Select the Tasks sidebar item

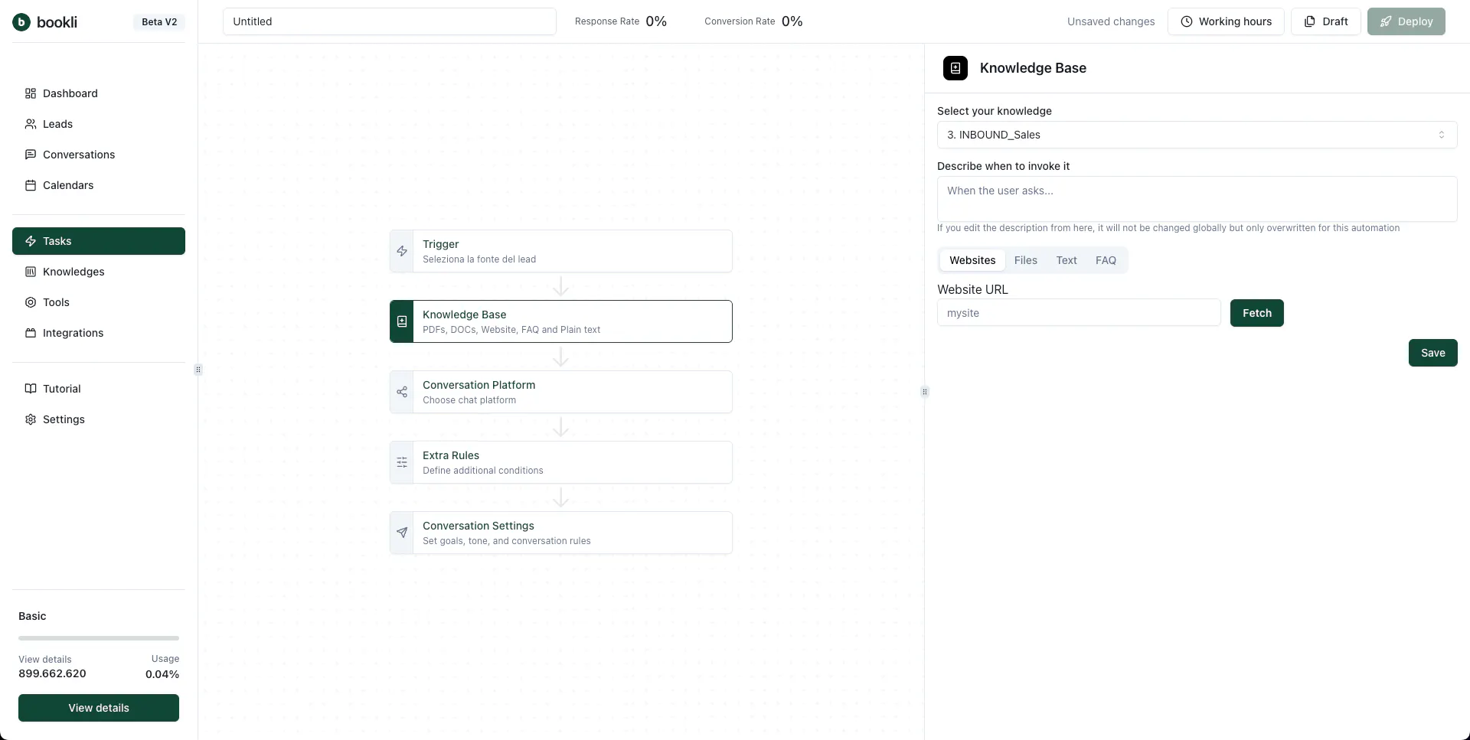(99, 241)
